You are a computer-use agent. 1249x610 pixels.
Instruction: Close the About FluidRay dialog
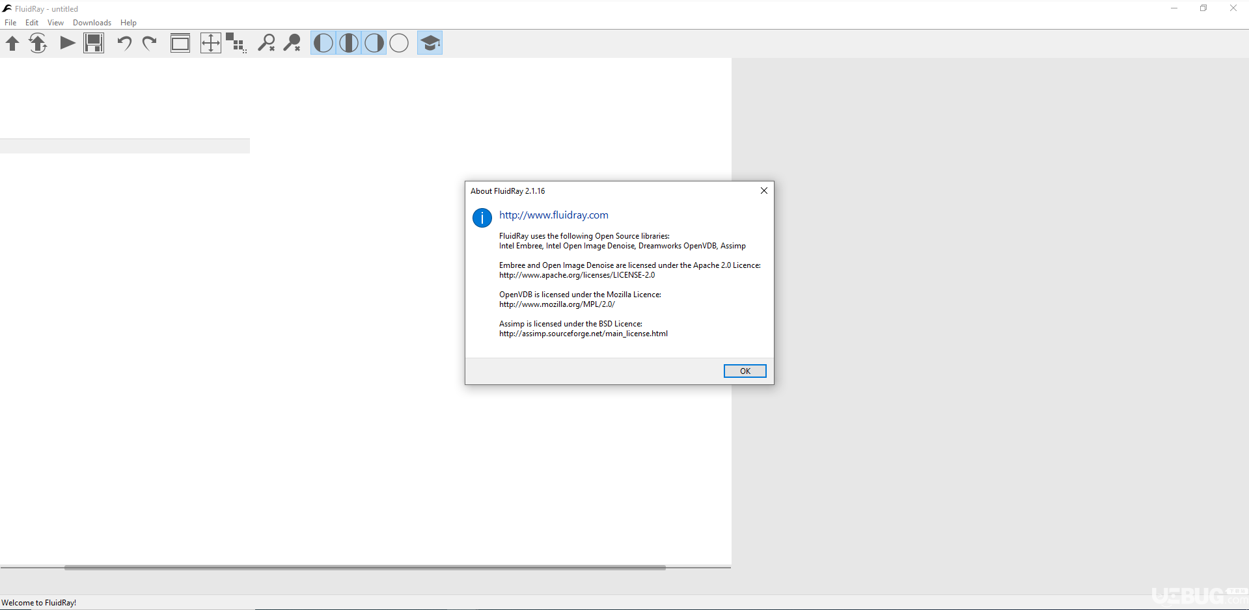[x=764, y=191]
